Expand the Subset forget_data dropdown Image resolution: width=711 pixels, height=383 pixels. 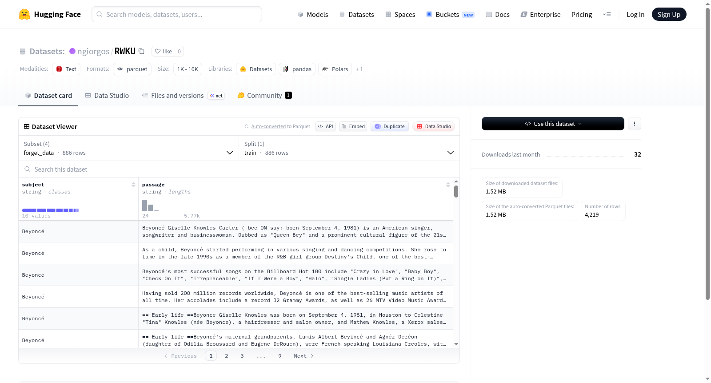pyautogui.click(x=128, y=148)
